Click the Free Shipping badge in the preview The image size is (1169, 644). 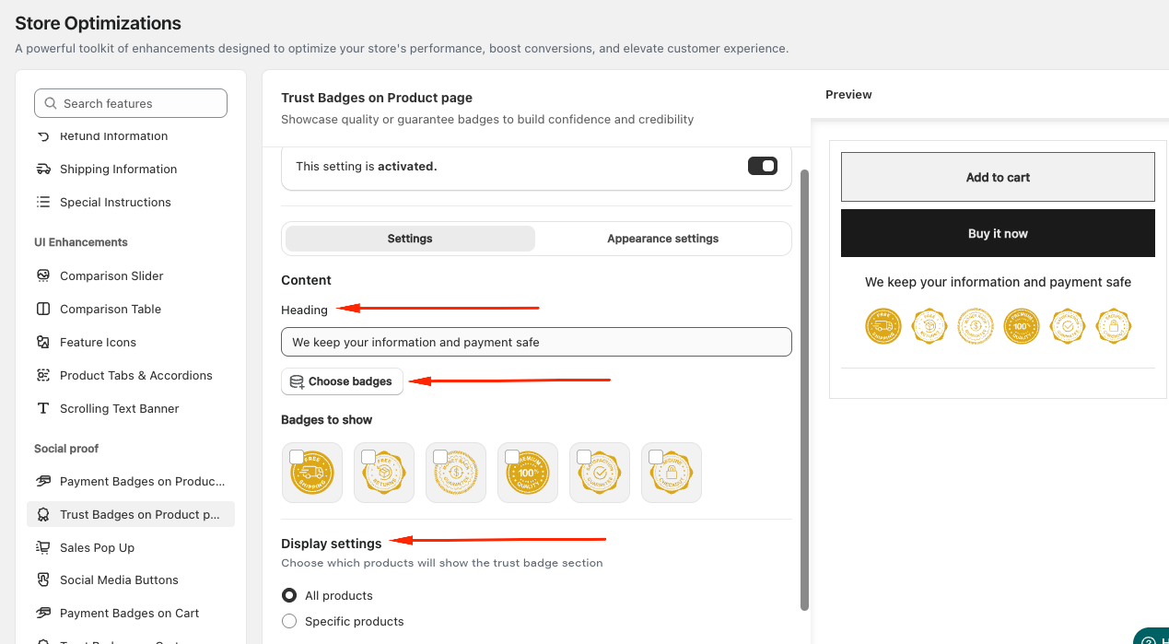click(x=883, y=326)
